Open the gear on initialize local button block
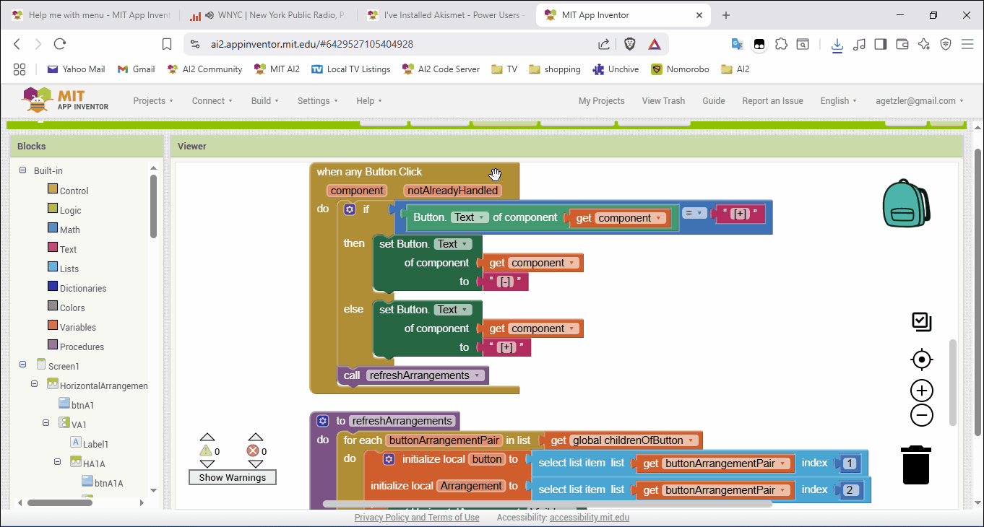The width and height of the screenshot is (984, 527). 389,459
